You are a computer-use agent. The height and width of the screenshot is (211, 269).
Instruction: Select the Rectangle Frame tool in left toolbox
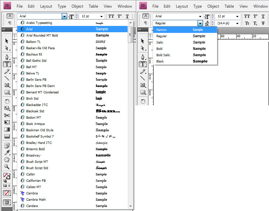click(x=7, y=85)
